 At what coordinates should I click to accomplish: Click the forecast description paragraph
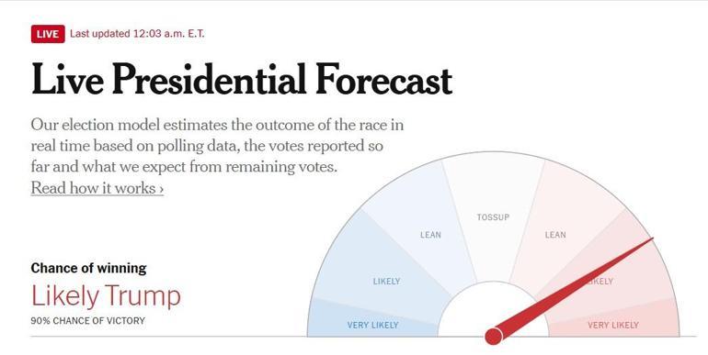217,146
